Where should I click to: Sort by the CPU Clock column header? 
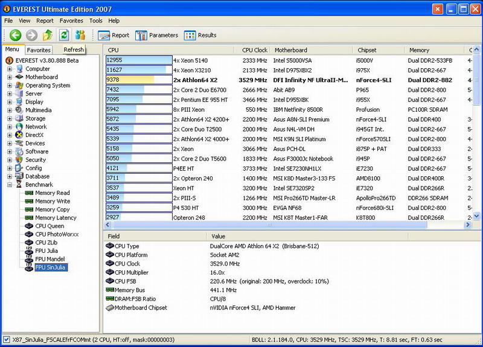[254, 50]
